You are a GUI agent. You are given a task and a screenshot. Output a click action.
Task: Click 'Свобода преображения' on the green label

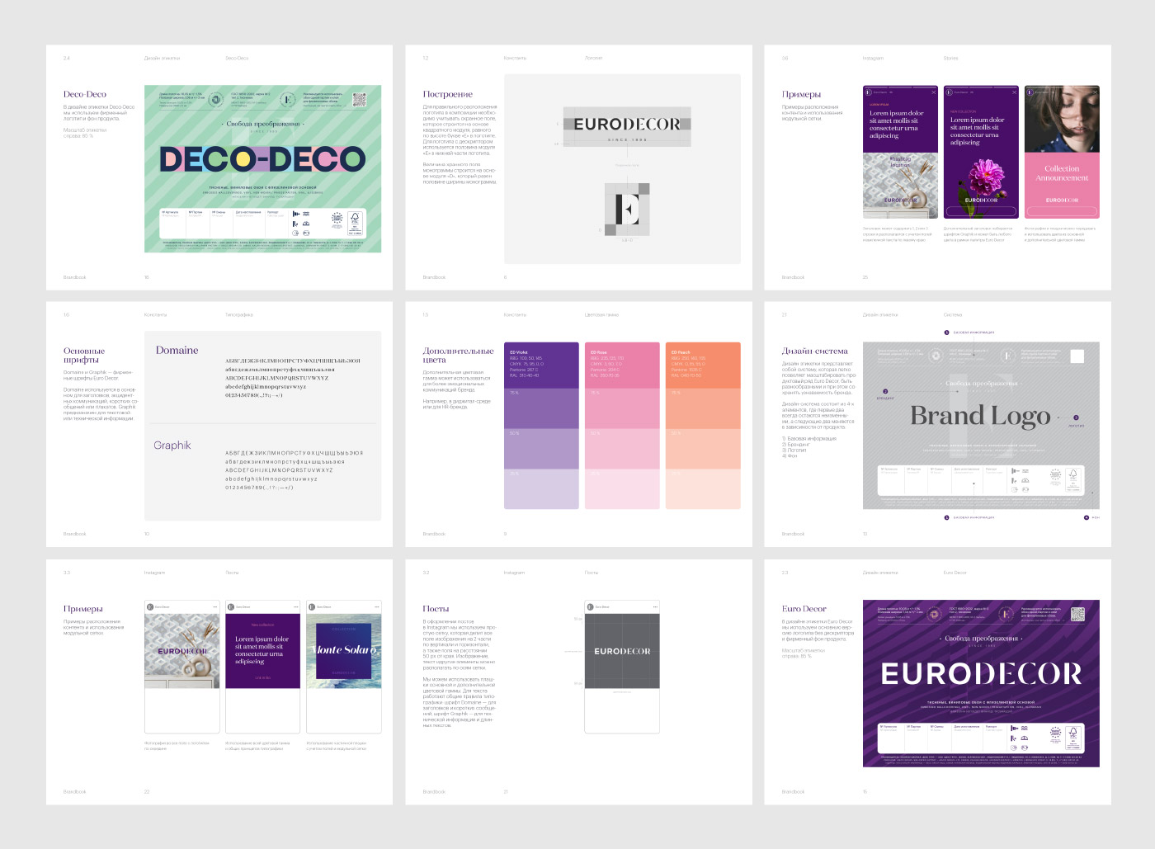[263, 124]
